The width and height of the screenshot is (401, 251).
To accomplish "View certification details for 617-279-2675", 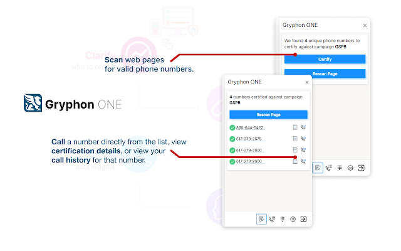I will [295, 139].
